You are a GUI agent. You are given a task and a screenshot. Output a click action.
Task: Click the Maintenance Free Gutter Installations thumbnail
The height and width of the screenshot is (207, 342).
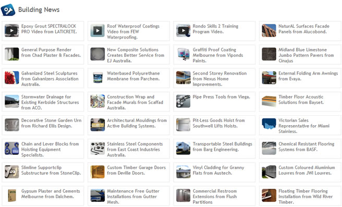(x=97, y=196)
